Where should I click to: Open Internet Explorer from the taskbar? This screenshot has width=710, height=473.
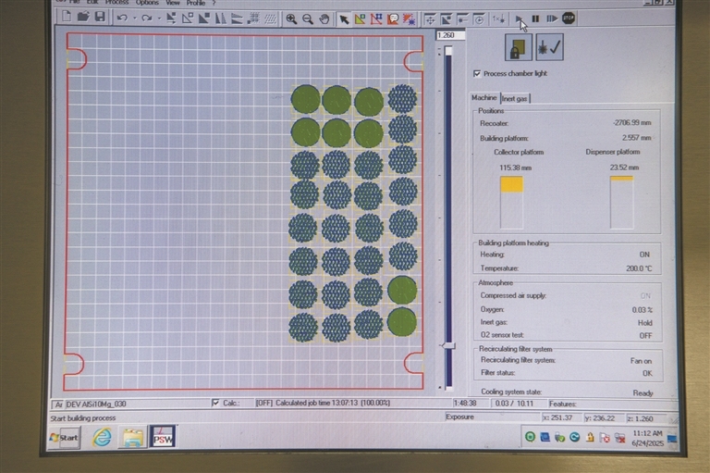tap(102, 437)
